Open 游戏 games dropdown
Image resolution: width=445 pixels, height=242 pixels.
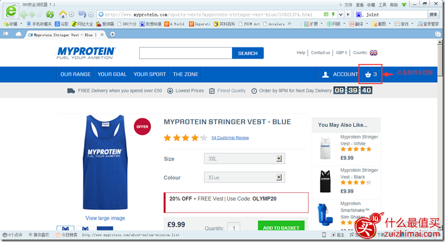pos(404,24)
